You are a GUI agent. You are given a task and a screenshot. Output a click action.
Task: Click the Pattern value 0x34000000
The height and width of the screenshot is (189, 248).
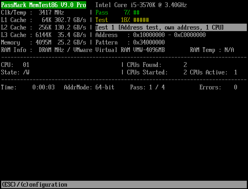click(149, 43)
